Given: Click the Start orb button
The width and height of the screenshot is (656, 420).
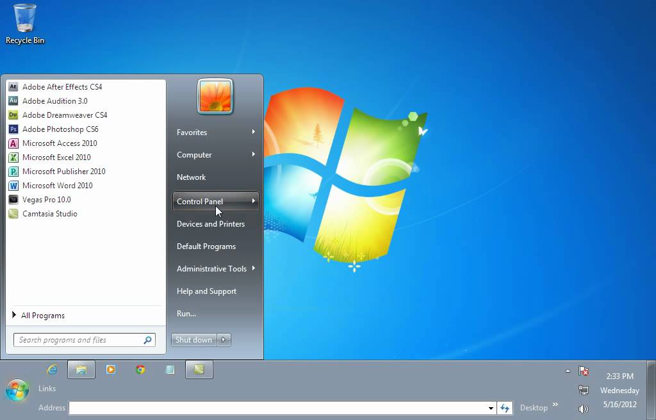Looking at the screenshot, I should [x=17, y=389].
